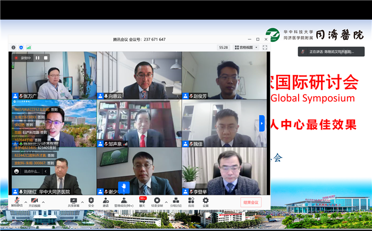Click the red end meeting (结束会议) button

[250, 202]
